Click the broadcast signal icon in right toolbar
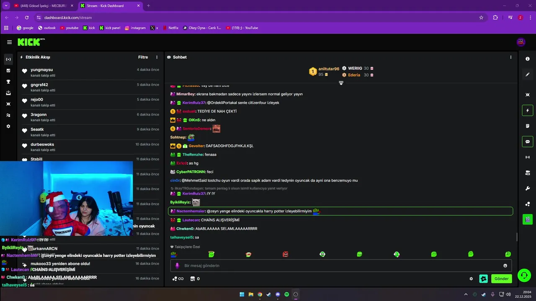The height and width of the screenshot is (301, 536). [x=528, y=157]
